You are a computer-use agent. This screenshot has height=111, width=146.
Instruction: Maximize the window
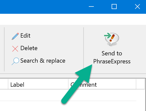(x=114, y=7)
